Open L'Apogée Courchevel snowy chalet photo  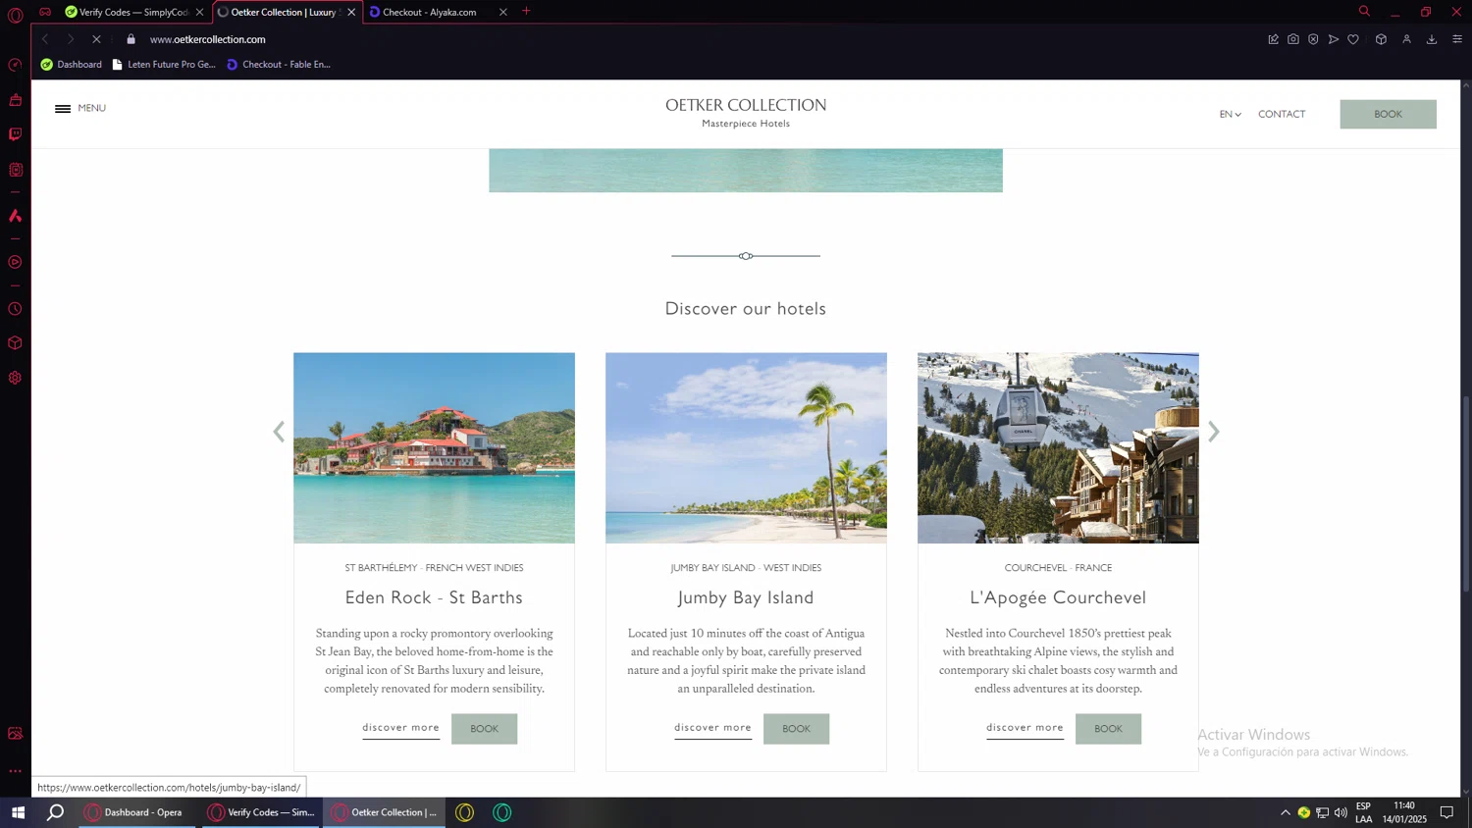(1058, 447)
